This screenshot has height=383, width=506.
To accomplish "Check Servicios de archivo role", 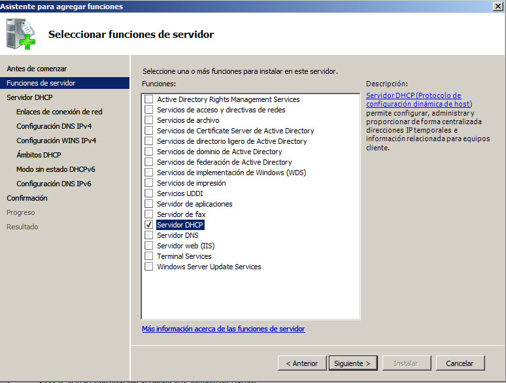I will [149, 120].
